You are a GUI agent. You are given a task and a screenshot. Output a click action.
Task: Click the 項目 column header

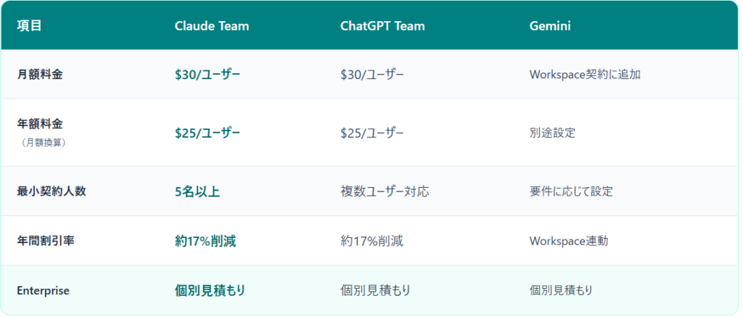pos(29,26)
